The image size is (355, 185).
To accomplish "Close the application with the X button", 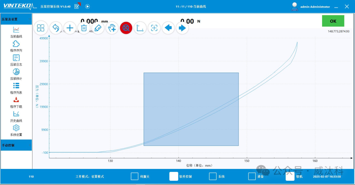I will 347,7.
